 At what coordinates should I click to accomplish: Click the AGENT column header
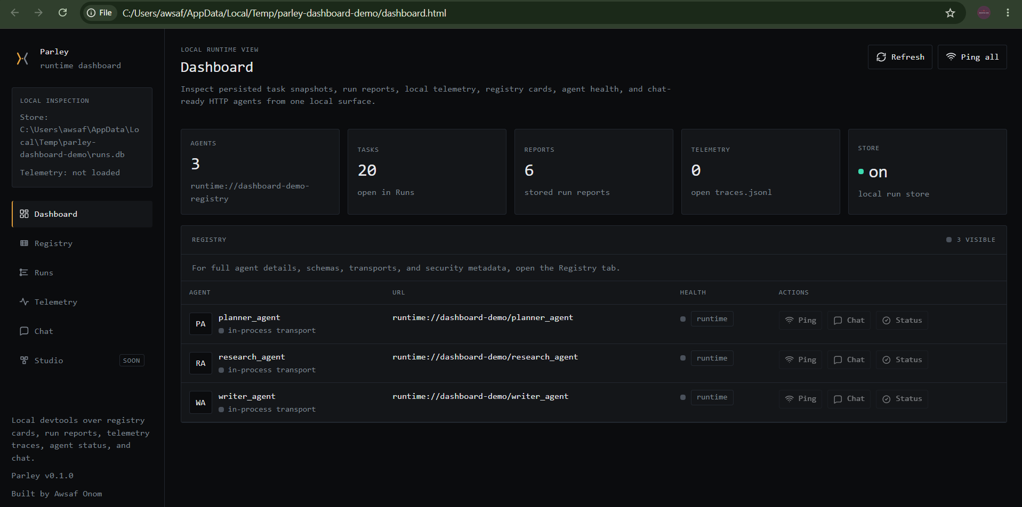(x=200, y=292)
